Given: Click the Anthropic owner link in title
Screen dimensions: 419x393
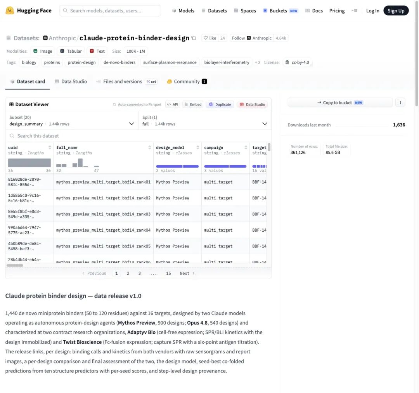Looking at the screenshot, I should click(x=62, y=38).
